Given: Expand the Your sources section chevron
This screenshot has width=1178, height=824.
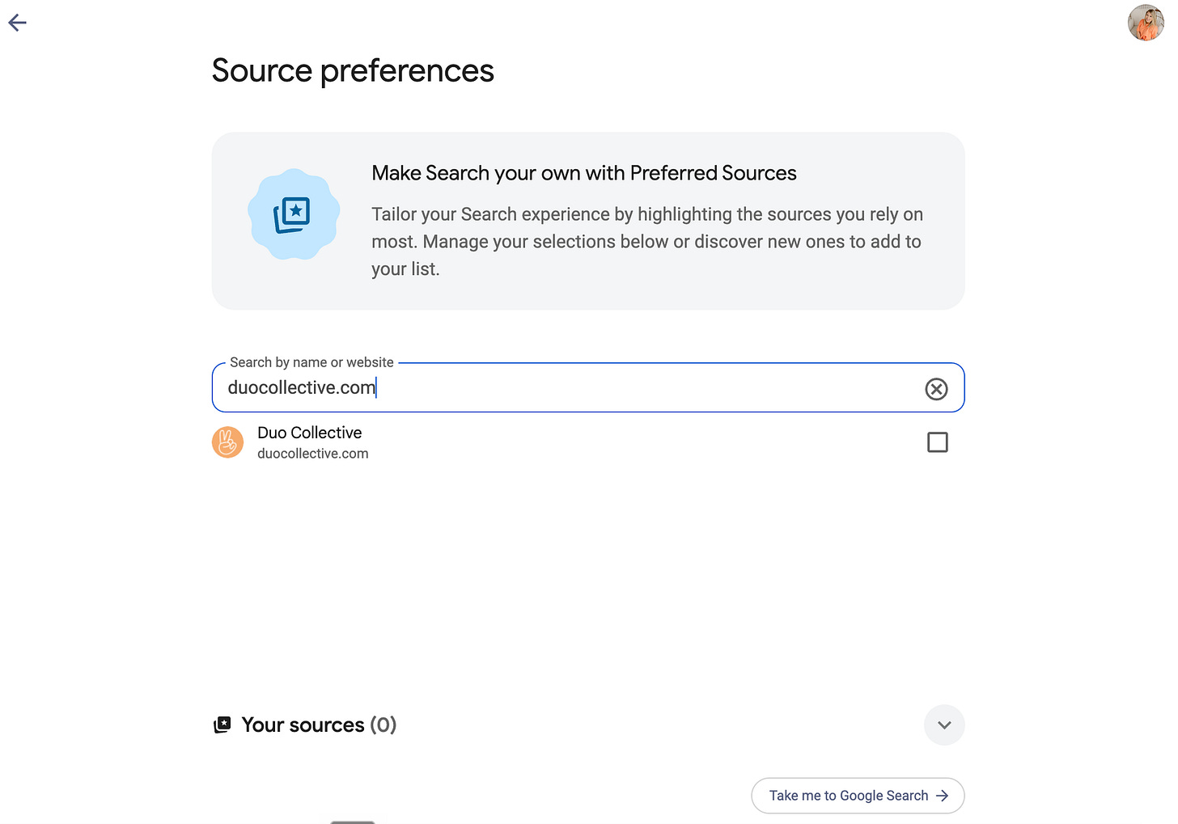Looking at the screenshot, I should tap(944, 725).
